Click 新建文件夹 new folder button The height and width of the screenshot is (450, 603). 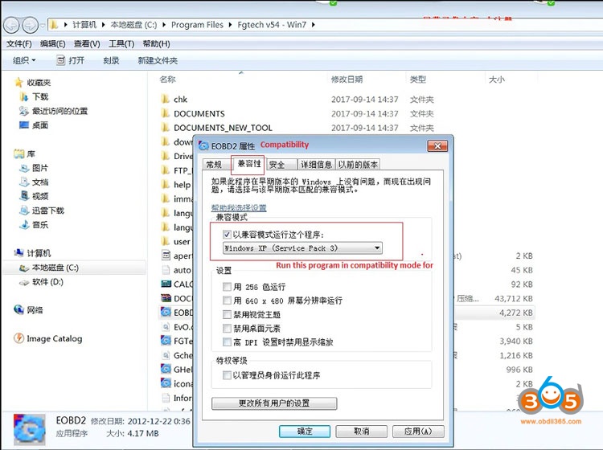(158, 60)
